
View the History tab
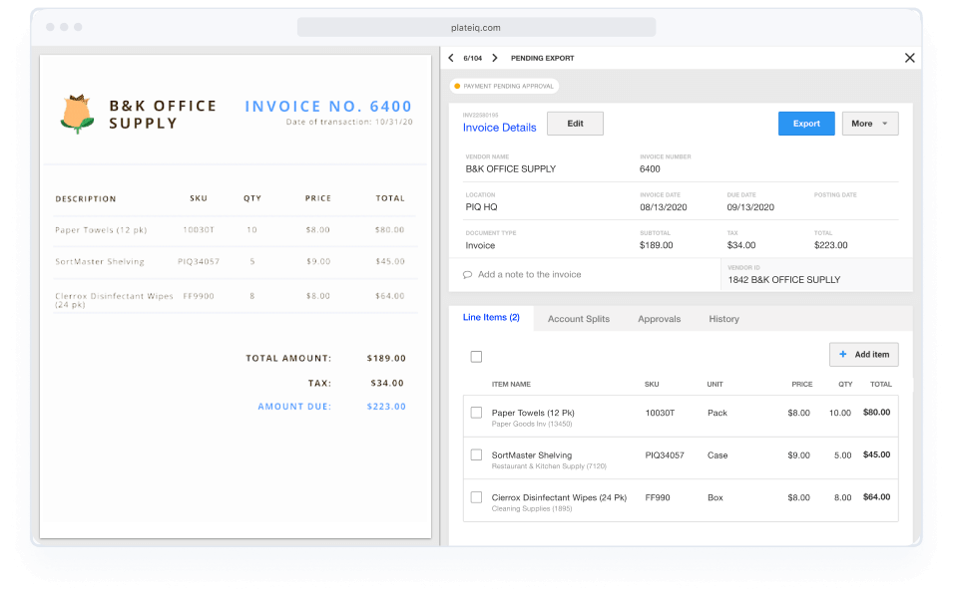pyautogui.click(x=723, y=318)
